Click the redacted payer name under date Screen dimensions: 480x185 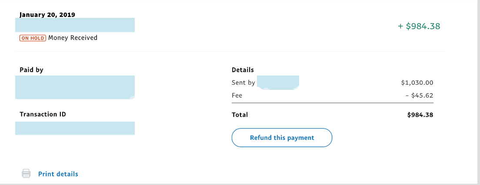[x=75, y=25]
